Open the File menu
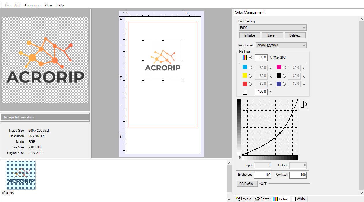Viewport: 364px width, 202px height. click(8, 5)
